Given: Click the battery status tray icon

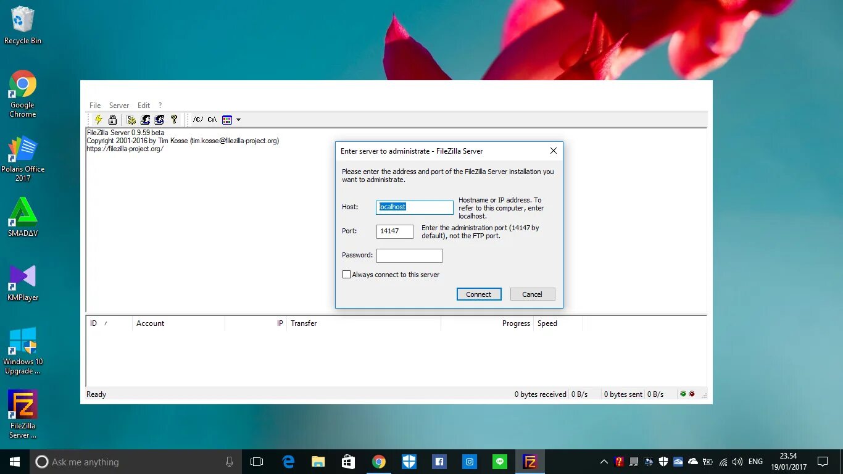Looking at the screenshot, I should tap(708, 462).
